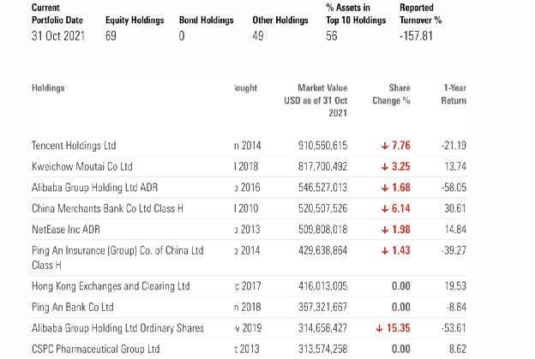The image size is (535, 359).
Task: Open the Kweichow Moutai Co Ltd holding
Action: click(x=81, y=166)
